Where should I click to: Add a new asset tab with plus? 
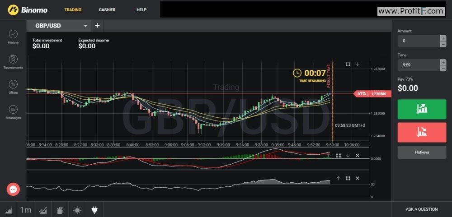(x=97, y=26)
